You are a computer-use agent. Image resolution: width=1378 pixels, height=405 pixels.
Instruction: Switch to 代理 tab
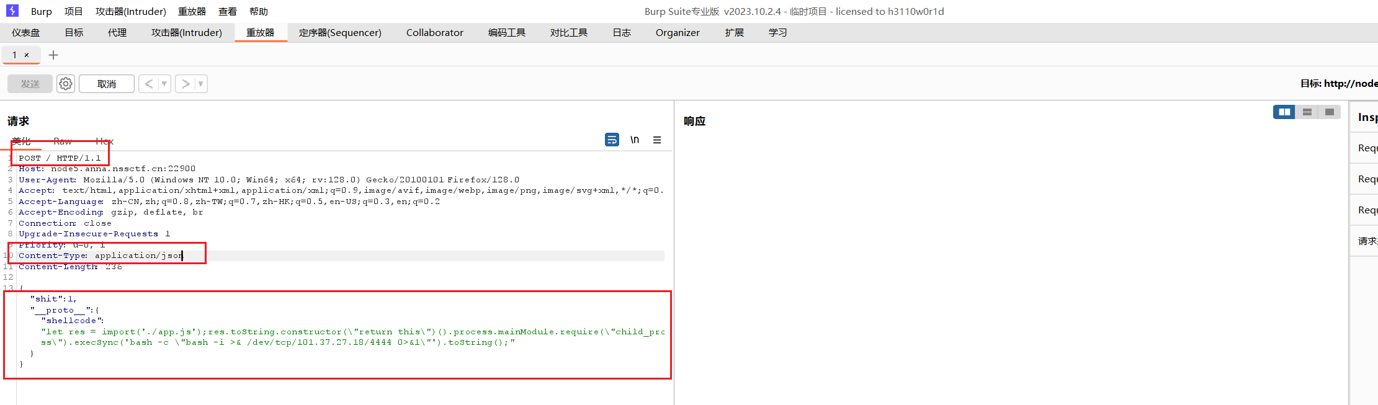pos(117,32)
